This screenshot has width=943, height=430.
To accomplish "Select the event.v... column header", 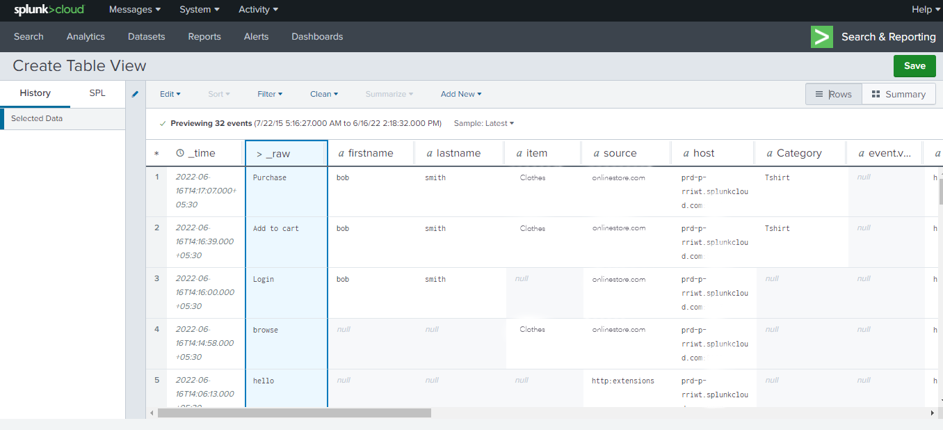I will point(884,154).
